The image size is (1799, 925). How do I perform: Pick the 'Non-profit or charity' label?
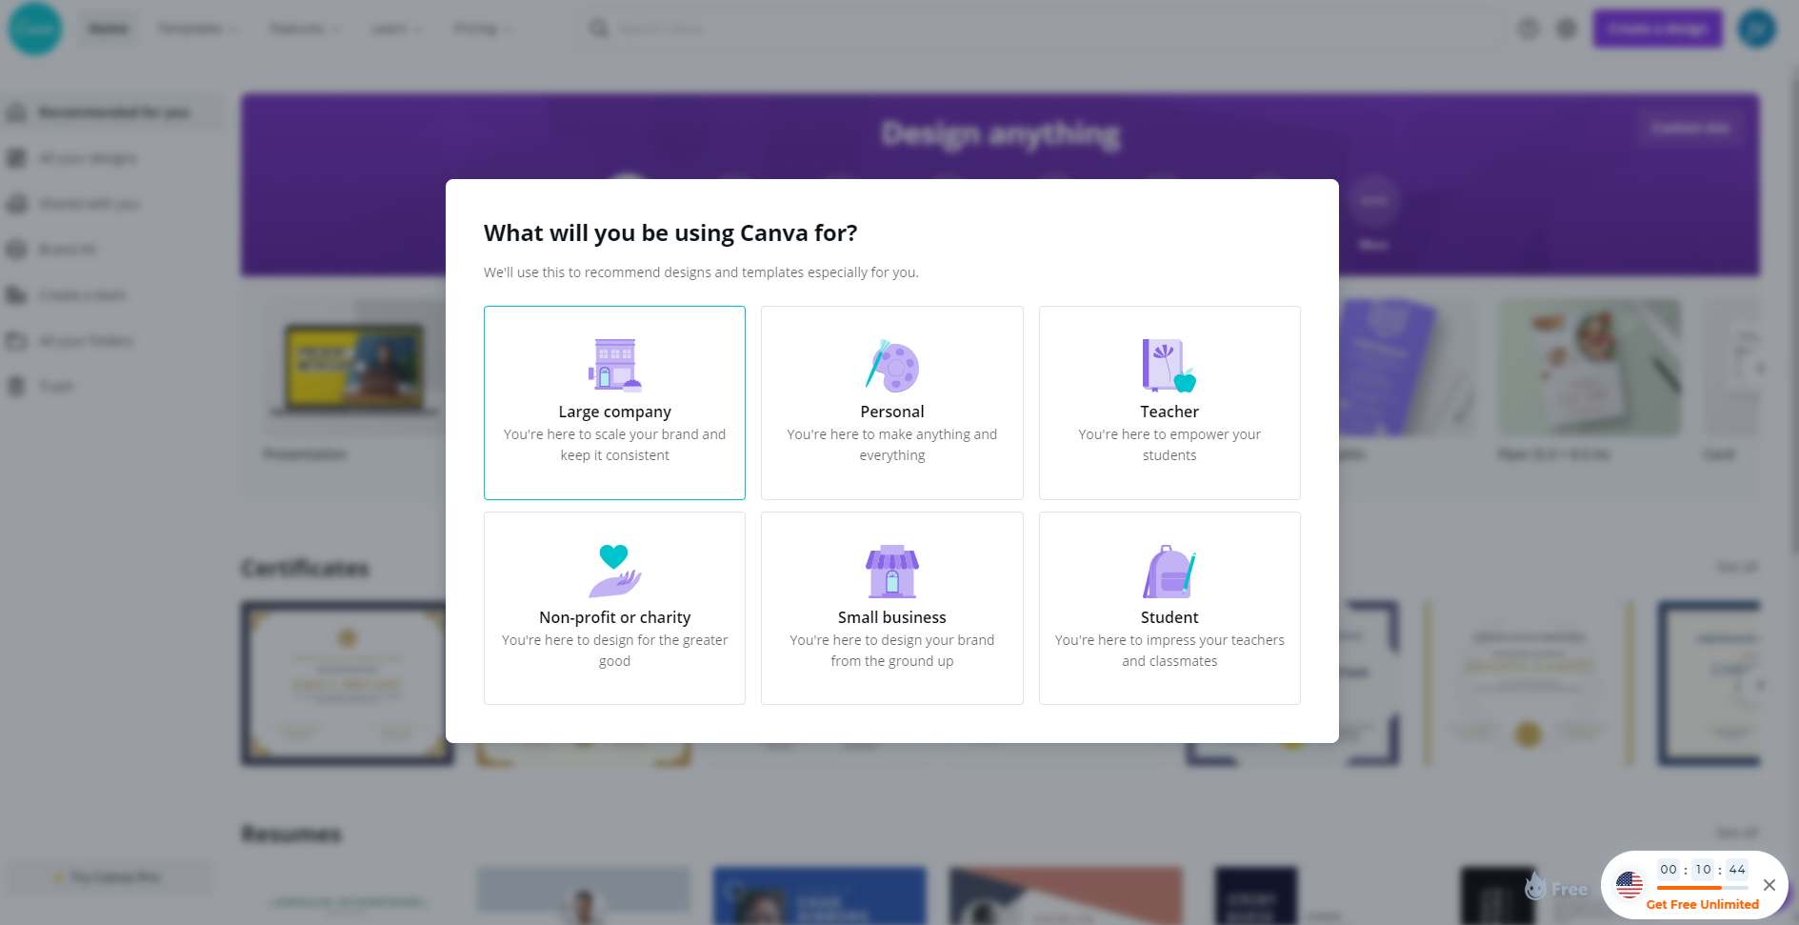click(x=615, y=617)
